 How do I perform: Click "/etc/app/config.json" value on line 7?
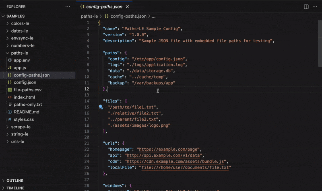tap(158, 59)
